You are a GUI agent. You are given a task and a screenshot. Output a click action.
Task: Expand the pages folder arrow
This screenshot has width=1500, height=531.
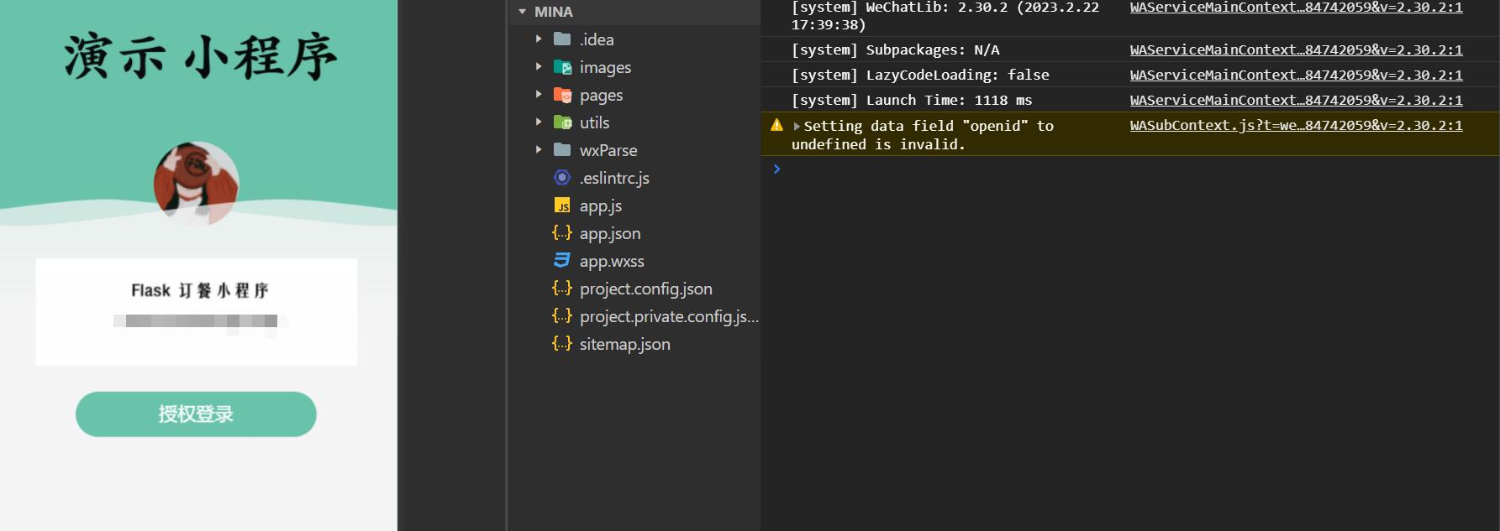coord(539,95)
